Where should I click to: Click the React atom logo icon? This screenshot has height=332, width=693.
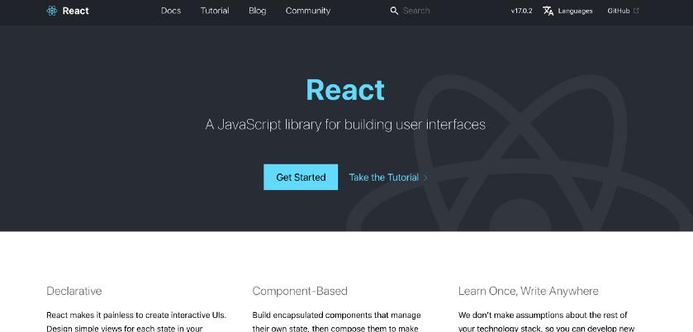[x=52, y=11]
